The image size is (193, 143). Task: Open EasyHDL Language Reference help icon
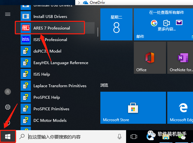coord(26,63)
